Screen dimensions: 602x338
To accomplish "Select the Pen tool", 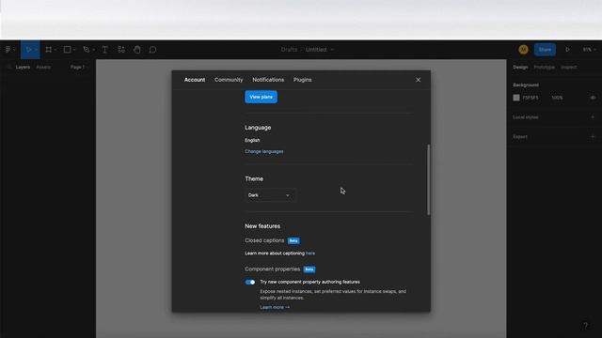I will (86, 50).
